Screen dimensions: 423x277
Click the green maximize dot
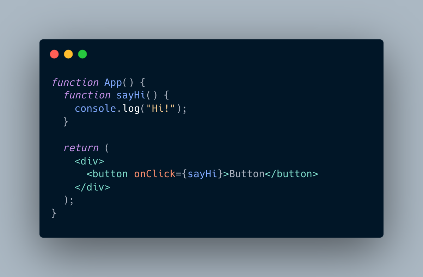point(82,54)
